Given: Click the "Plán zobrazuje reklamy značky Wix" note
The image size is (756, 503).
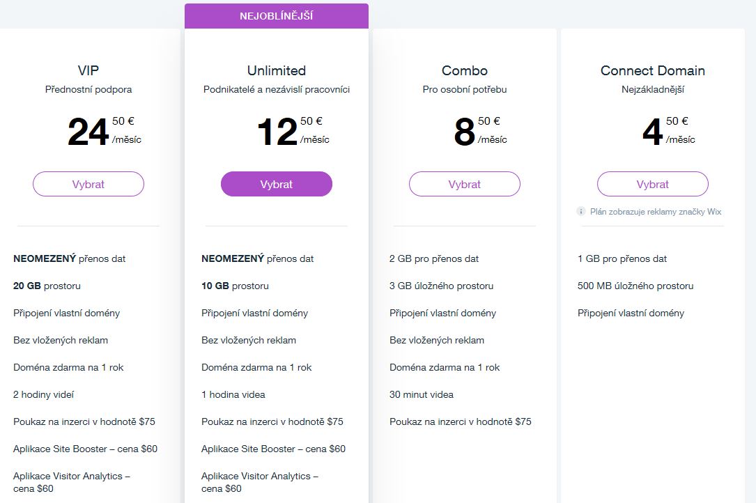Looking at the screenshot, I should pyautogui.click(x=656, y=211).
